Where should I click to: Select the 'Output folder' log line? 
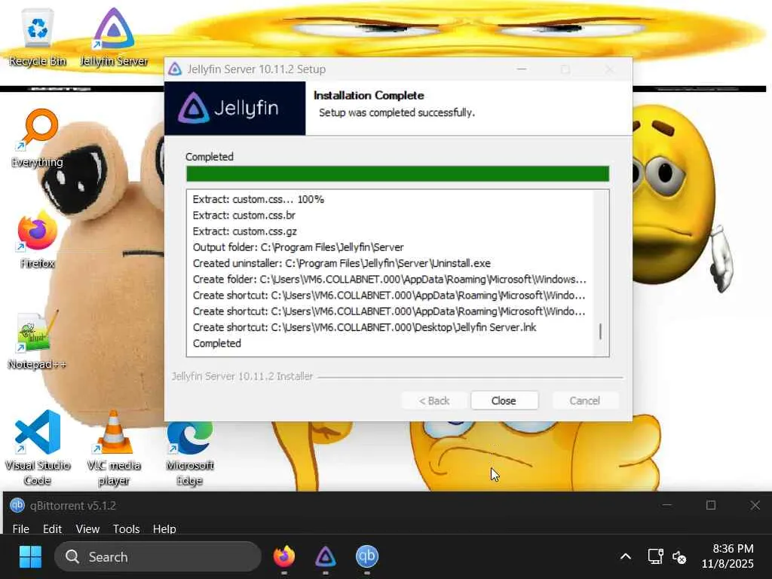click(299, 247)
